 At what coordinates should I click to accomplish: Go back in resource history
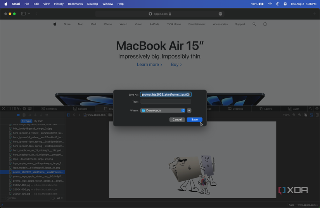coord(74,115)
